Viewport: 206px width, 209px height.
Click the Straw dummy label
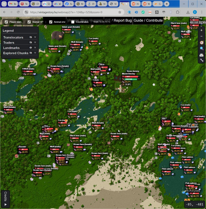(133, 71)
